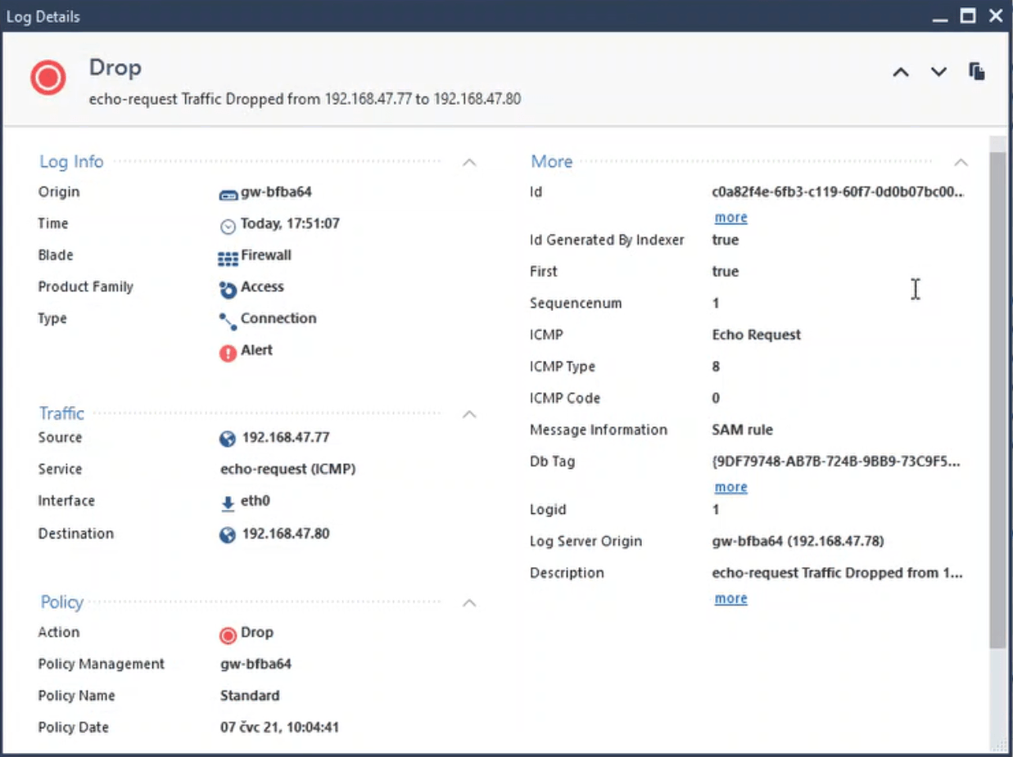This screenshot has height=757, width=1013.
Task: Copy log details using the copy icon
Action: coord(976,71)
